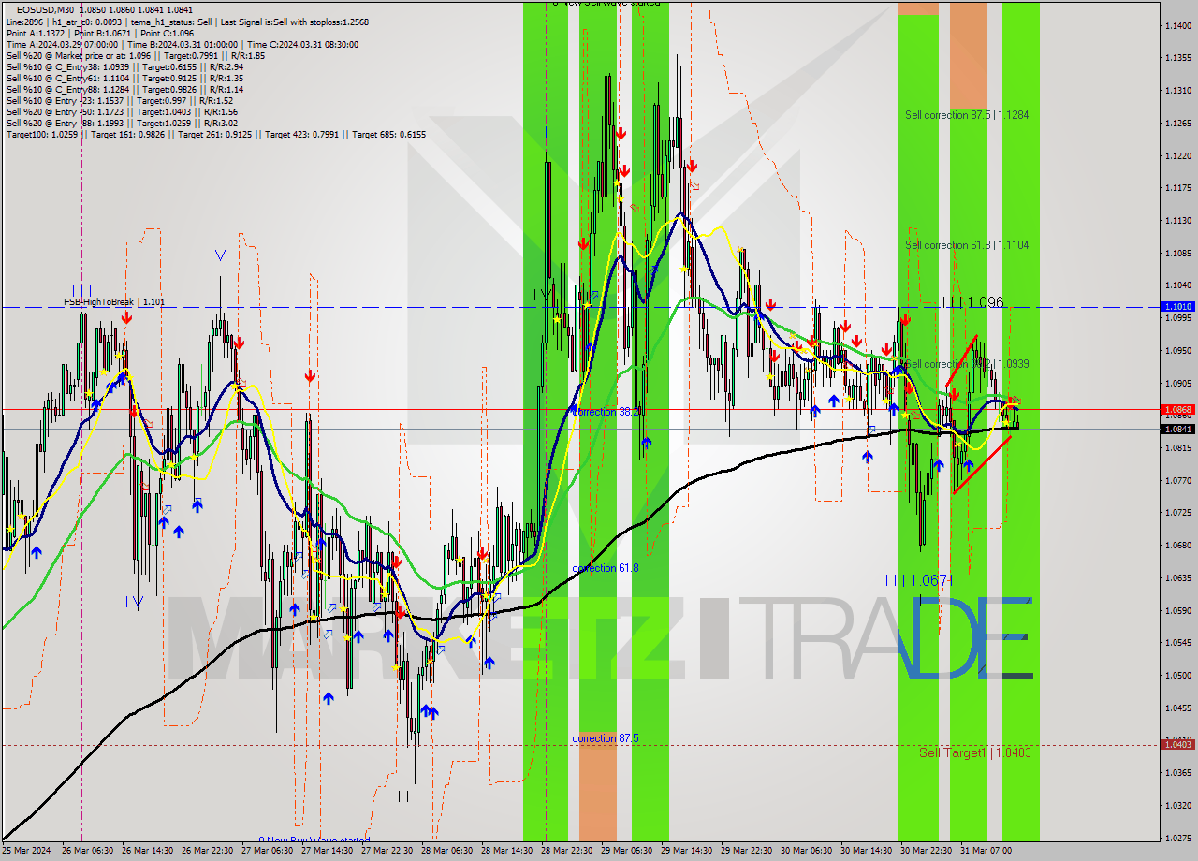Select the '| | | 1.0671' wave label
The height and width of the screenshot is (861, 1198).
click(919, 580)
